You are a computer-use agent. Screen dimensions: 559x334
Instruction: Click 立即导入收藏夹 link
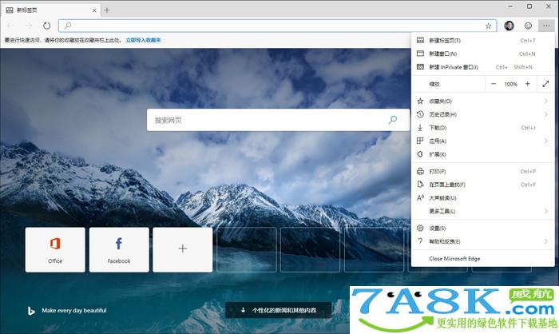coord(143,40)
